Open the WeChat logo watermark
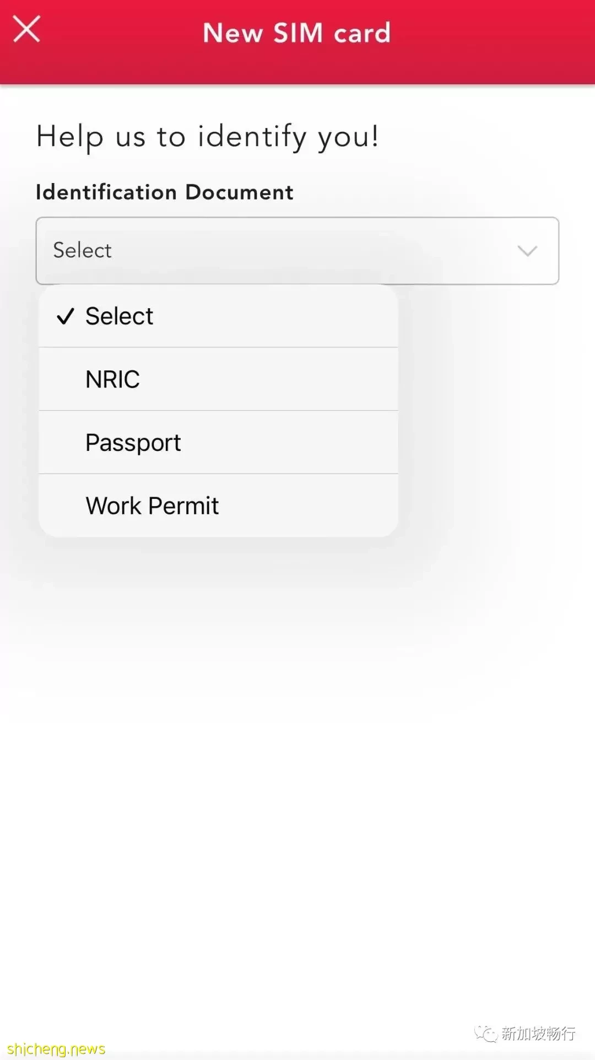Image resolution: width=595 pixels, height=1060 pixels. (486, 1033)
